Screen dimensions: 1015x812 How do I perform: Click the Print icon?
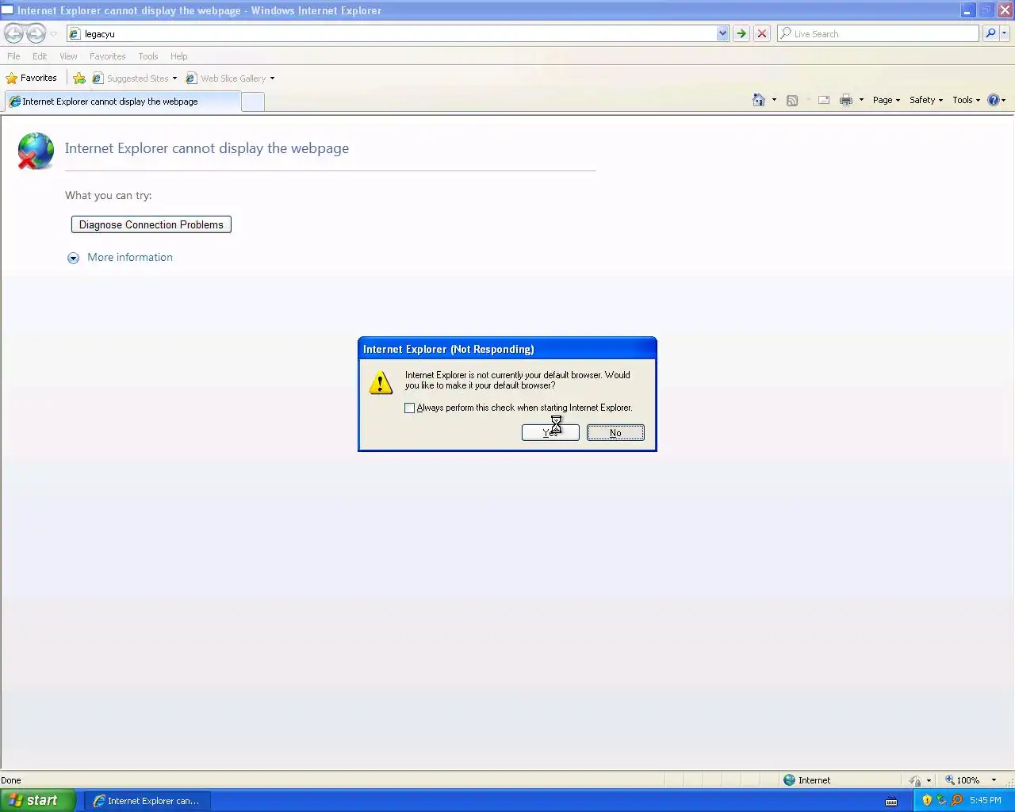coord(846,100)
